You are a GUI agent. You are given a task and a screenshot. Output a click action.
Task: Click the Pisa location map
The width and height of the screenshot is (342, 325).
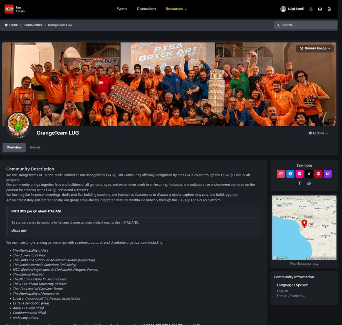[x=304, y=227]
